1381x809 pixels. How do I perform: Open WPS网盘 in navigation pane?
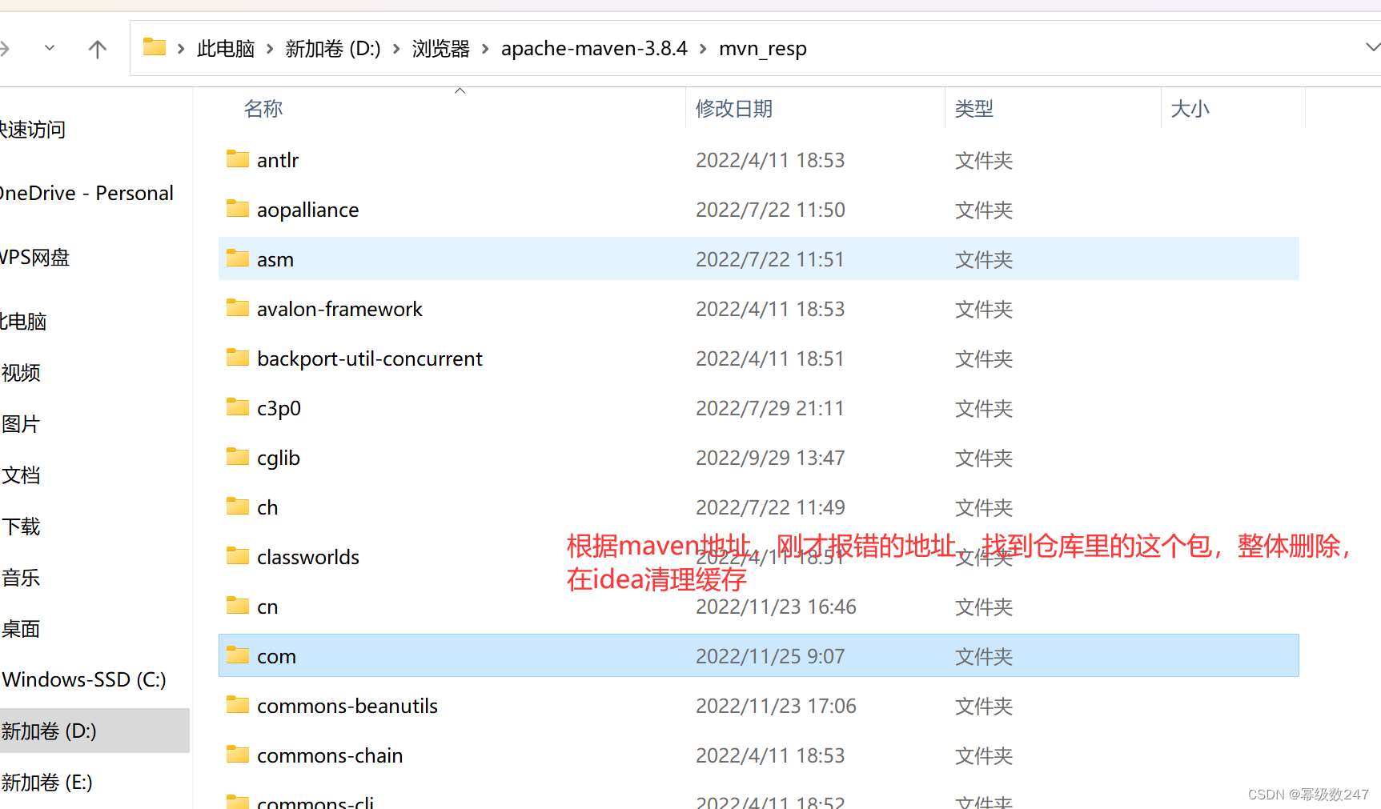pos(34,258)
